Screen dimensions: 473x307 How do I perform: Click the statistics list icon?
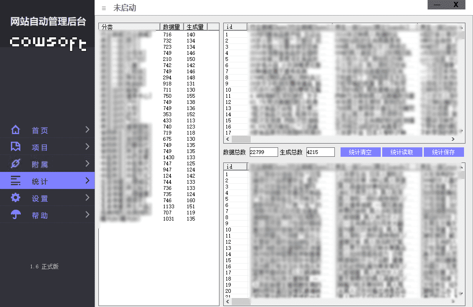pyautogui.click(x=16, y=181)
